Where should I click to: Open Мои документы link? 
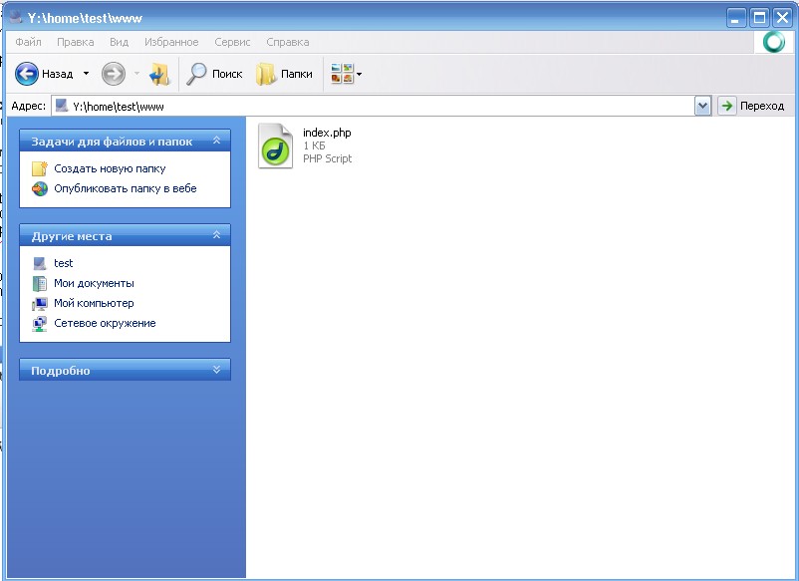(94, 283)
